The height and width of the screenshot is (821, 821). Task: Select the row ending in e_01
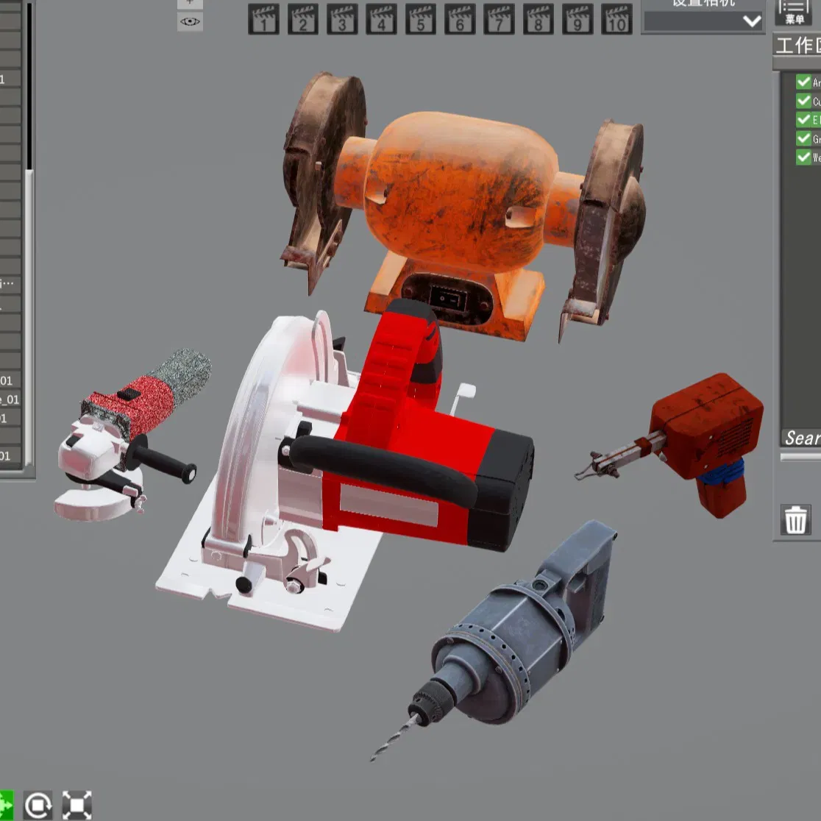click(10, 399)
